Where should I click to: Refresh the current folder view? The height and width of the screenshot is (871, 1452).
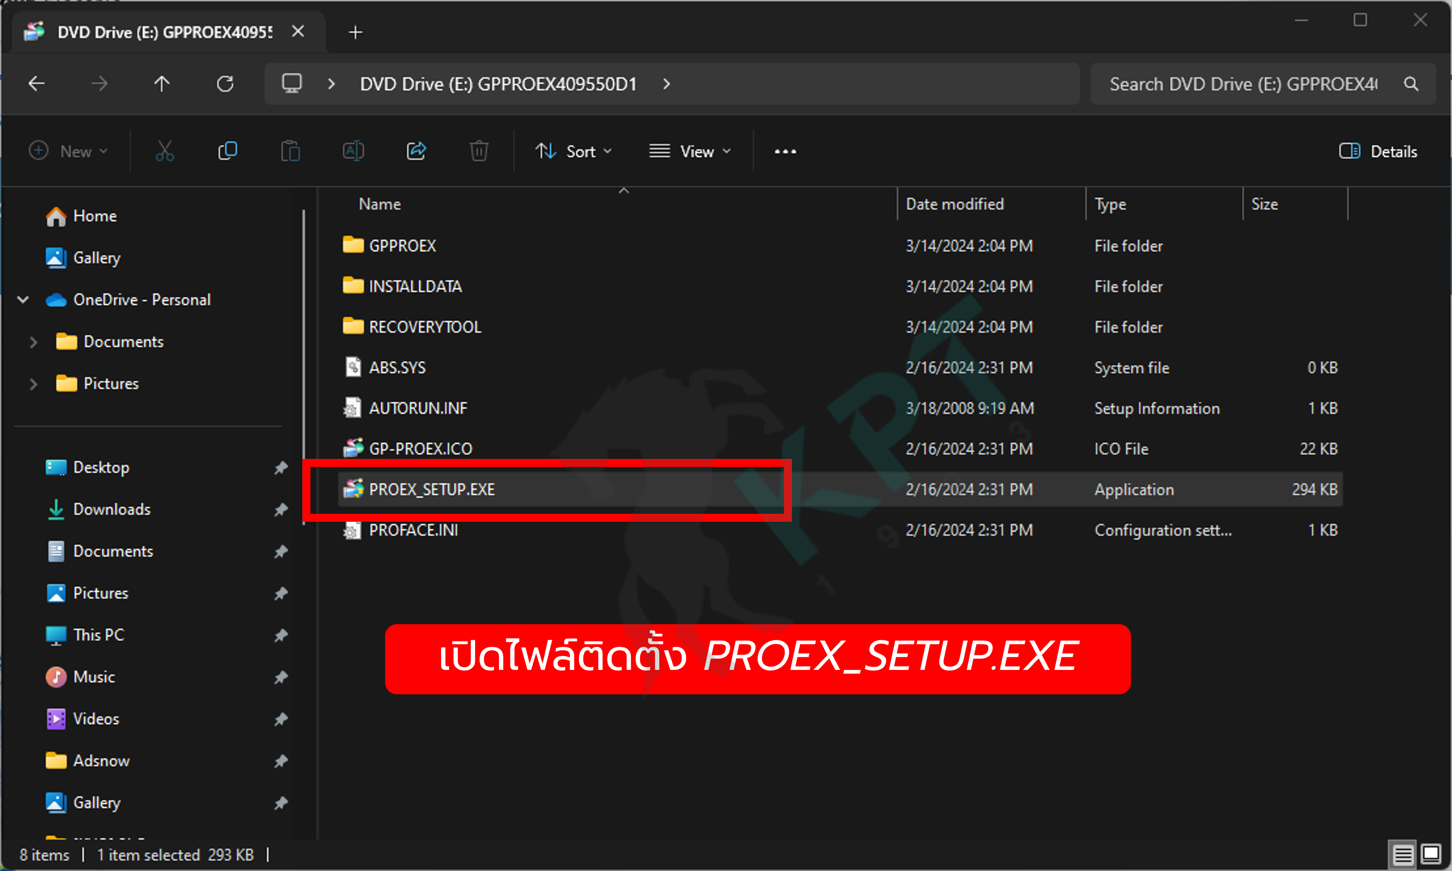[225, 84]
